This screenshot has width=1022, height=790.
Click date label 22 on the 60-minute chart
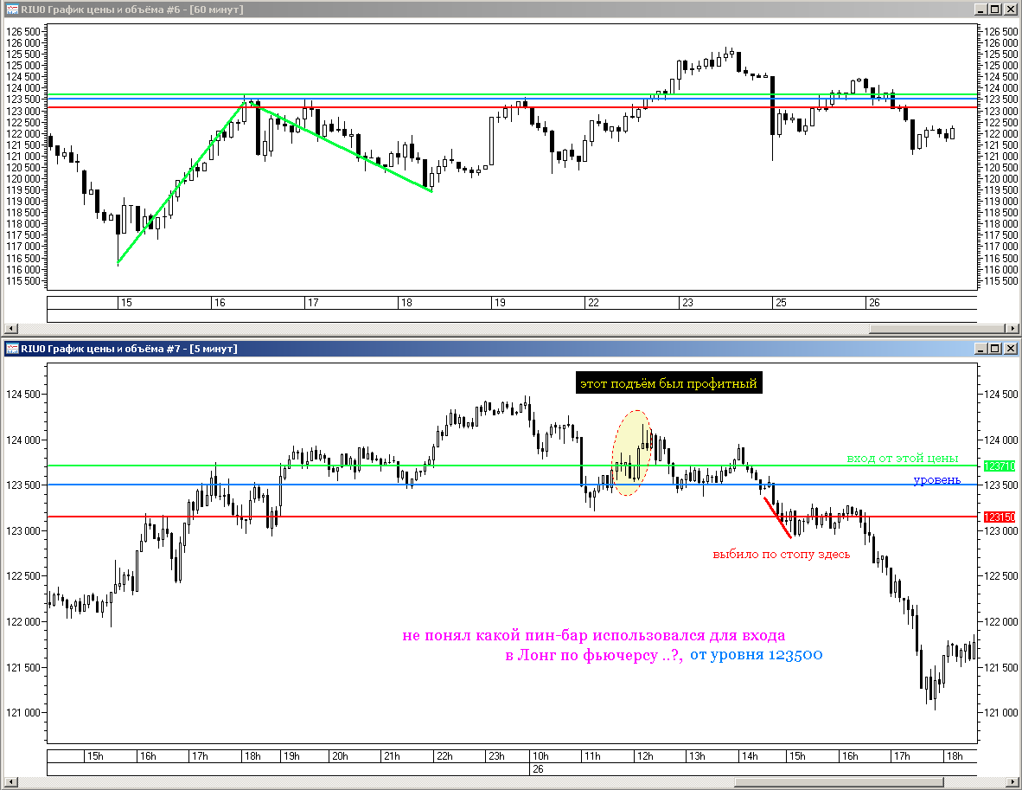(x=593, y=303)
